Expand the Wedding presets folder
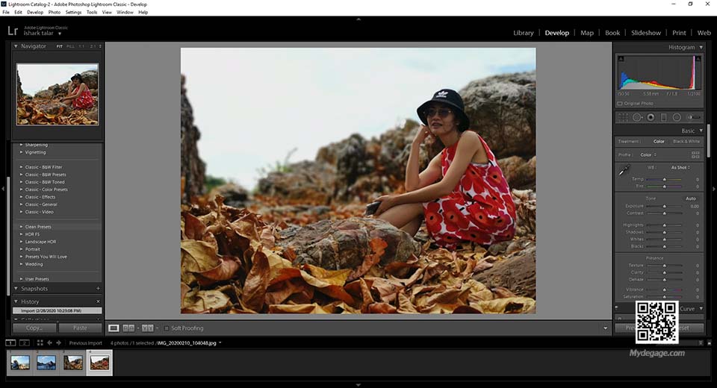 click(21, 264)
